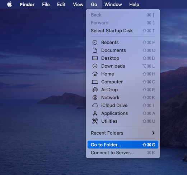Choose Connect to Server… entry
Image resolution: width=187 pixels, height=175 pixels.
[x=123, y=152]
